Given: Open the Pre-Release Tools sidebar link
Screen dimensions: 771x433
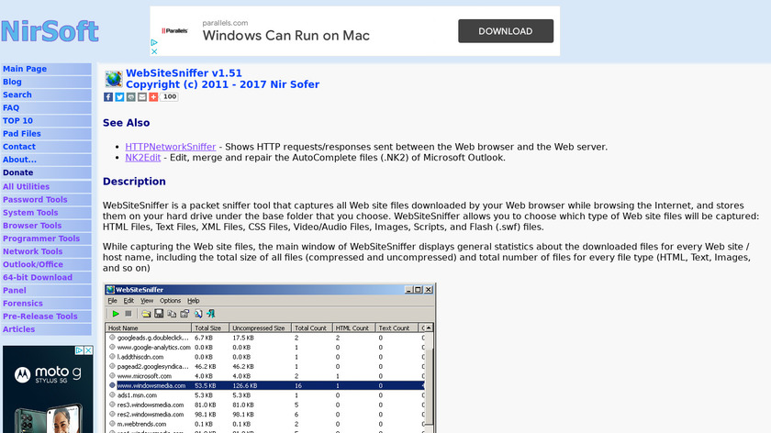Looking at the screenshot, I should point(40,316).
